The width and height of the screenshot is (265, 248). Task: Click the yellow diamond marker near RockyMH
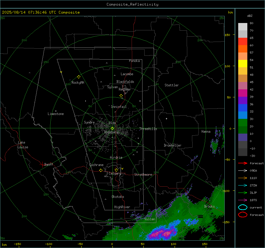79,77
